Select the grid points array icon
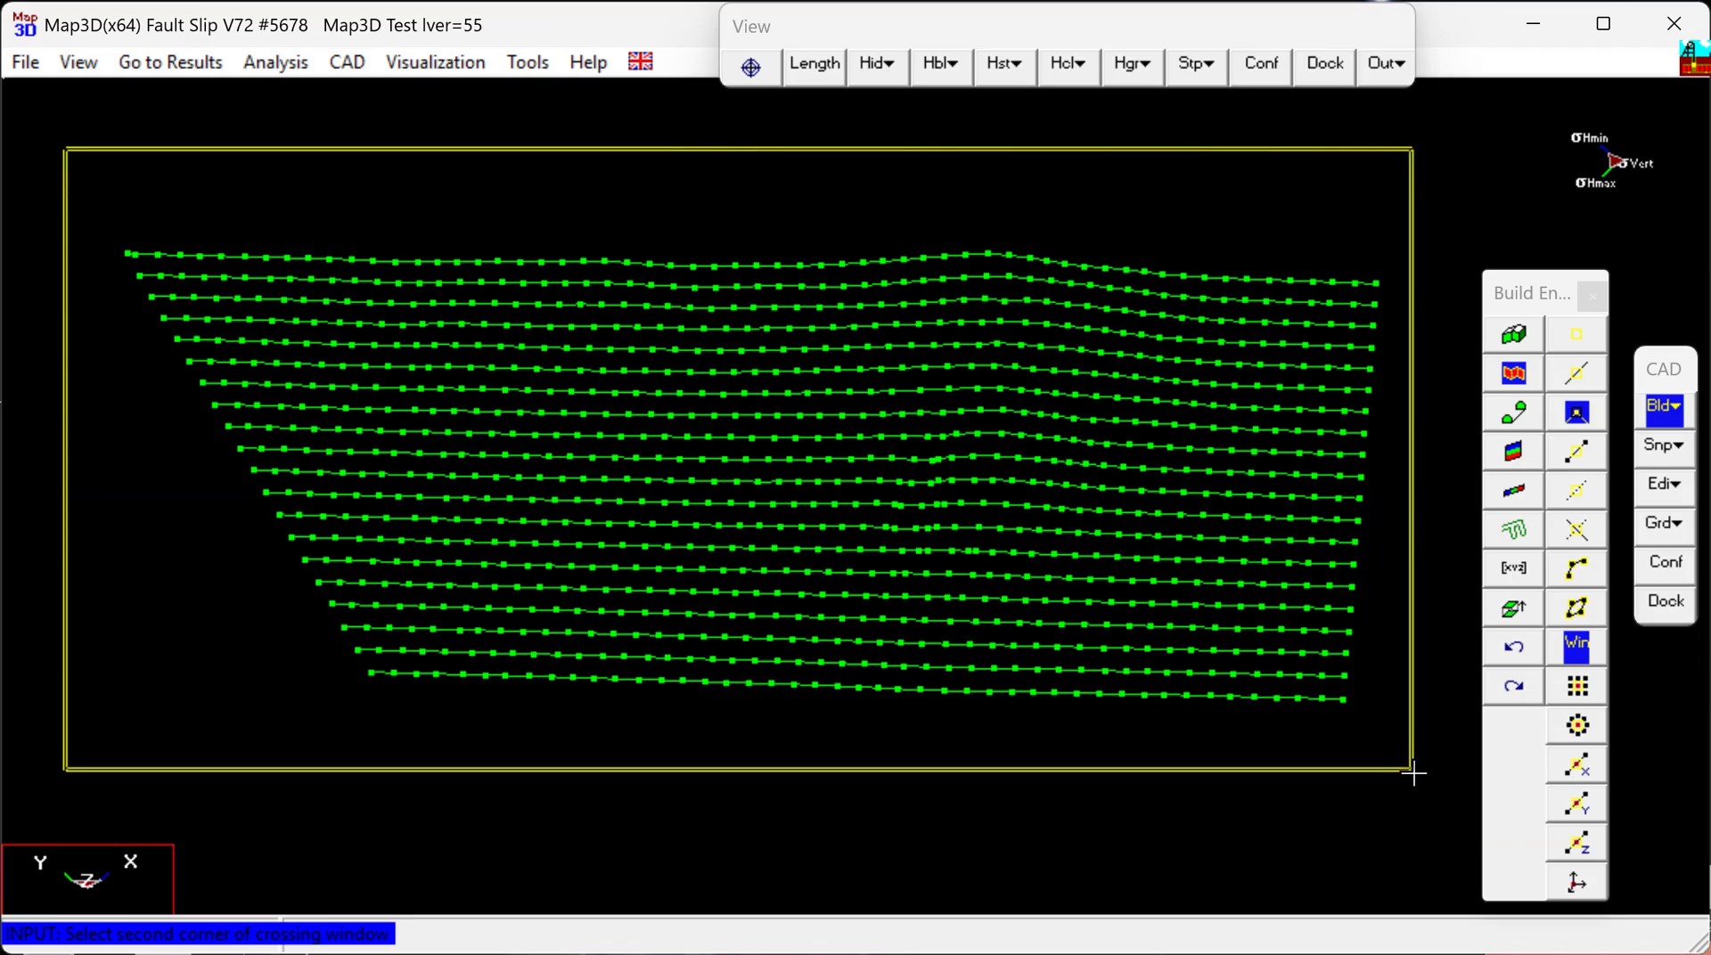Image resolution: width=1711 pixels, height=955 pixels. tap(1576, 686)
